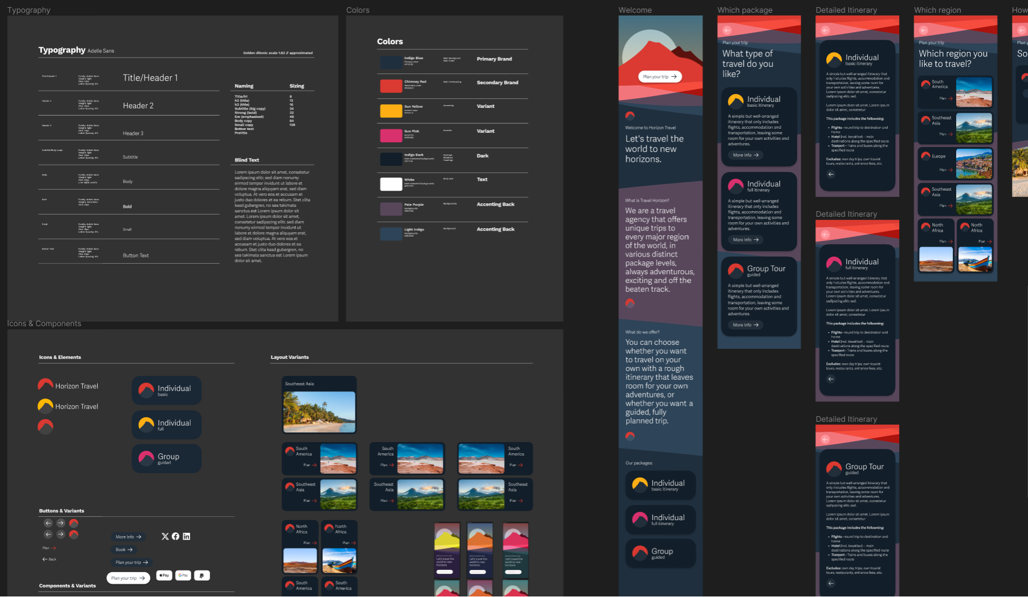The width and height of the screenshot is (1028, 597).
Task: Select the Apple Pay payment badge
Action: click(x=164, y=575)
